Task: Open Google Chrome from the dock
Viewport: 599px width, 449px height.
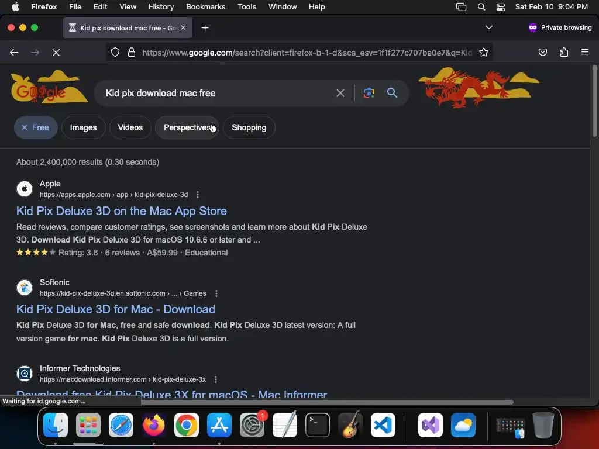Action: coord(187,424)
